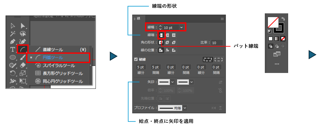Enable align dashes to corners option
The width and height of the screenshot is (318, 127).
click(x=219, y=59)
